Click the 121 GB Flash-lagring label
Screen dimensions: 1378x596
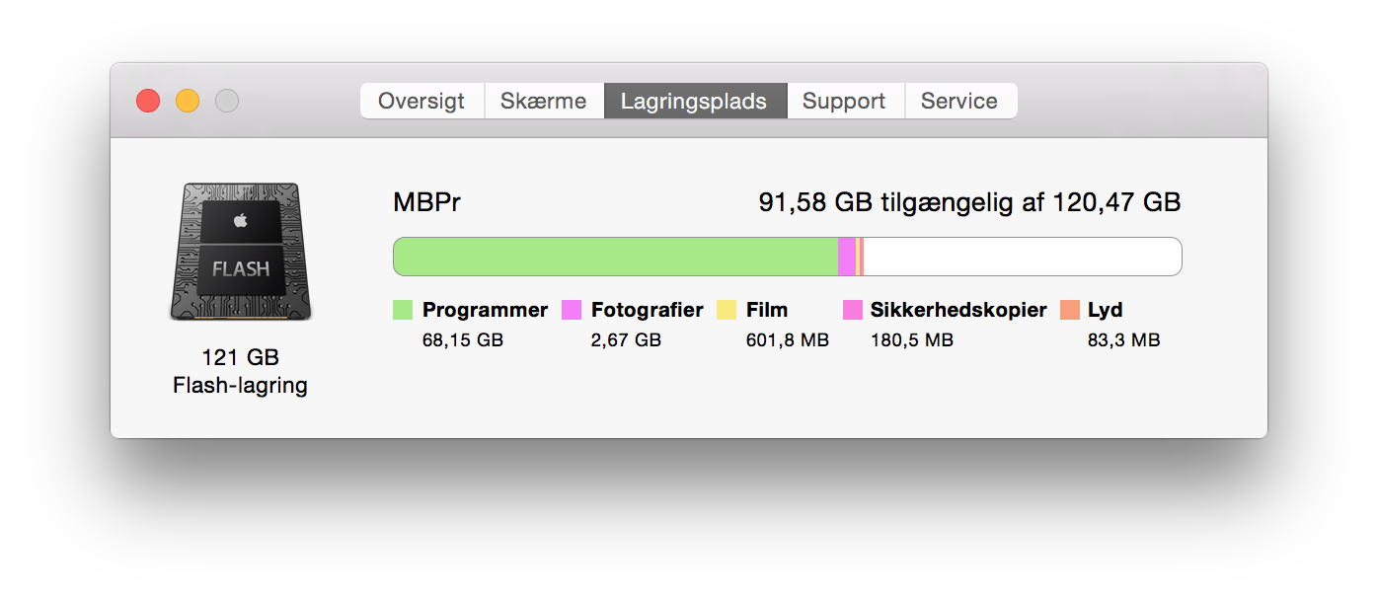click(x=240, y=371)
